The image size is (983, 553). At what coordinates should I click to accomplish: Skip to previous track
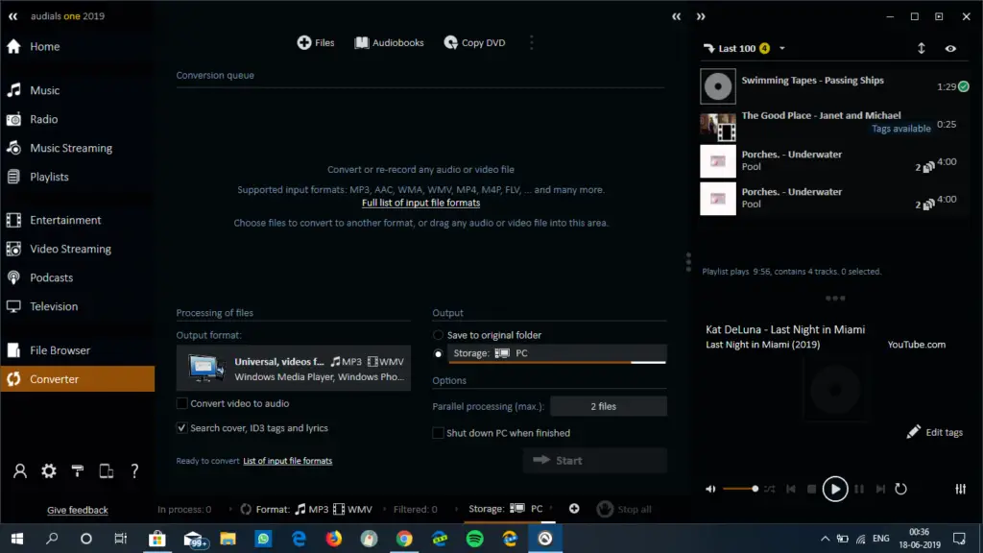pyautogui.click(x=791, y=489)
